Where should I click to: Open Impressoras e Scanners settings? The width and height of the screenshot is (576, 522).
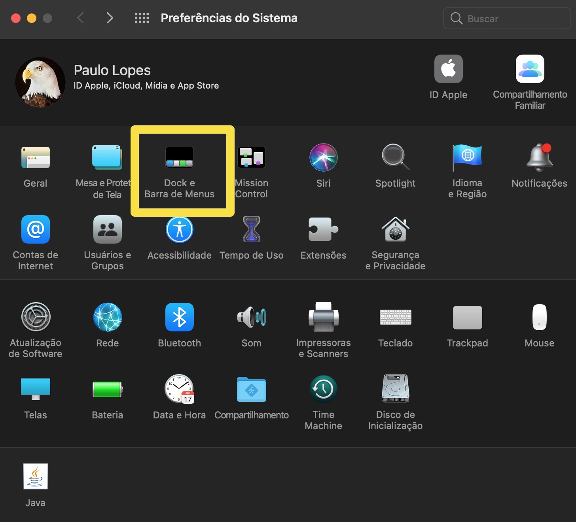click(x=323, y=317)
